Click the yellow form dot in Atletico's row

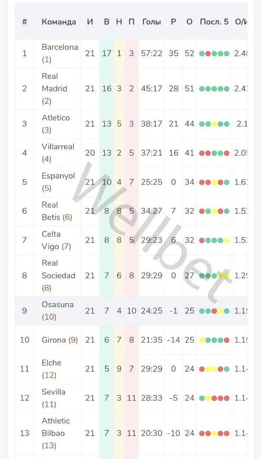pyautogui.click(x=214, y=124)
